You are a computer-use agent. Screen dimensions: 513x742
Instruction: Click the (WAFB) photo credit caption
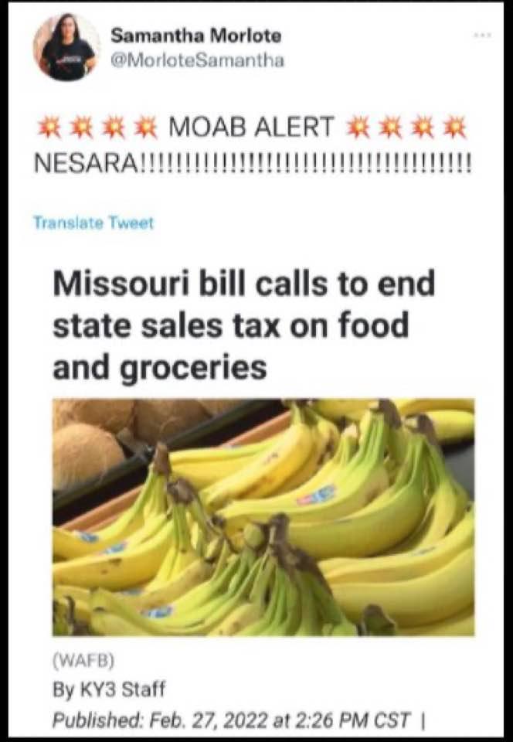click(x=83, y=660)
